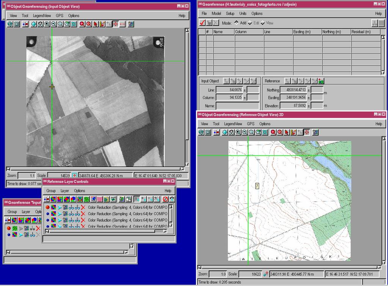Toggle view 2 binoculars on top Color Reduction layer
The width and height of the screenshot is (388, 286).
(77, 207)
